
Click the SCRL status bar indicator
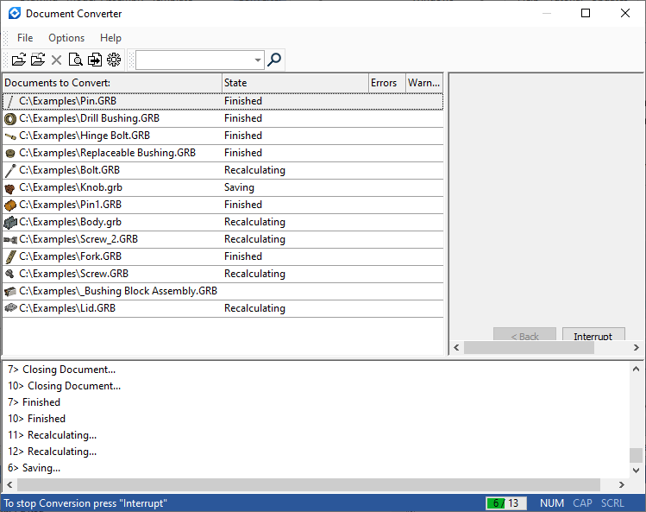(x=612, y=503)
